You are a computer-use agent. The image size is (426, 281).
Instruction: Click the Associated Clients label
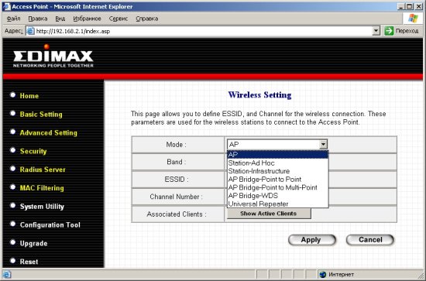pyautogui.click(x=177, y=214)
